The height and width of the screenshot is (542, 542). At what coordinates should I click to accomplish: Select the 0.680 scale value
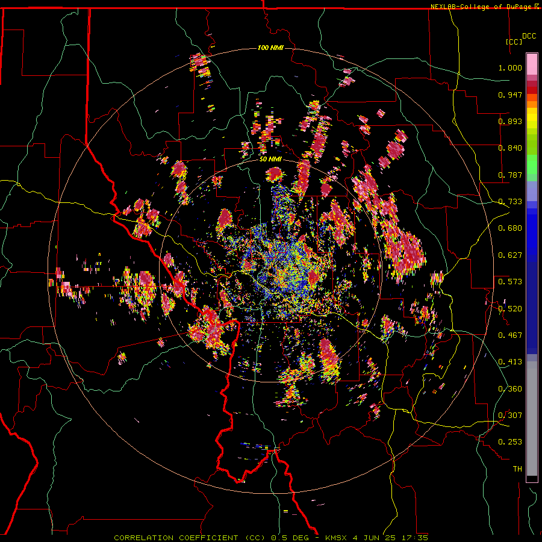pyautogui.click(x=510, y=228)
